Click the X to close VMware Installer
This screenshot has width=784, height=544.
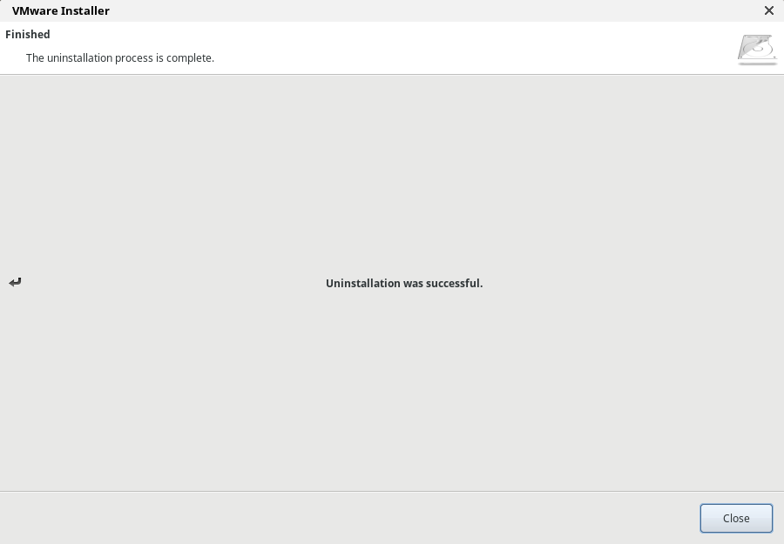[x=769, y=10]
